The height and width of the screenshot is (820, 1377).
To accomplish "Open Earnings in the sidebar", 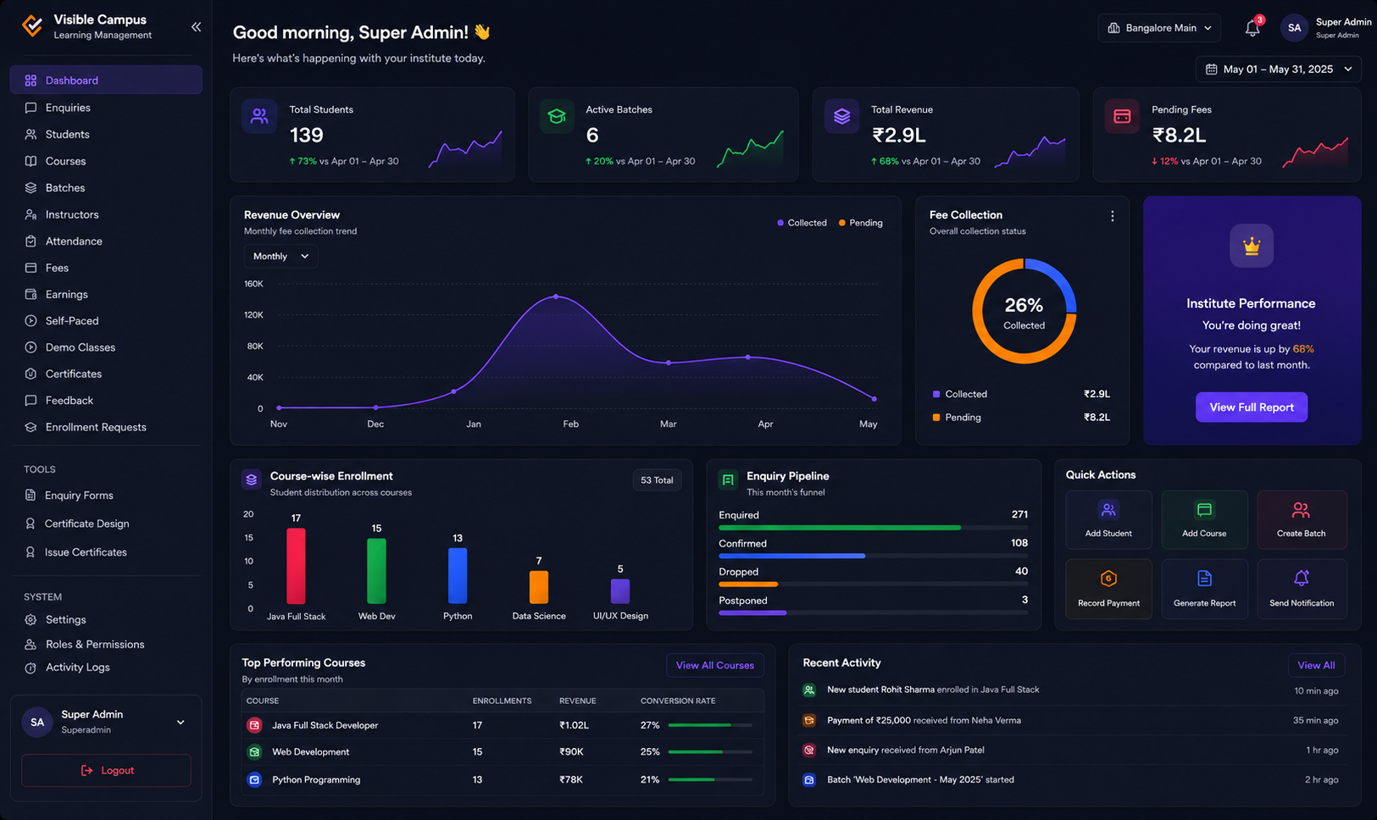I will [106, 294].
